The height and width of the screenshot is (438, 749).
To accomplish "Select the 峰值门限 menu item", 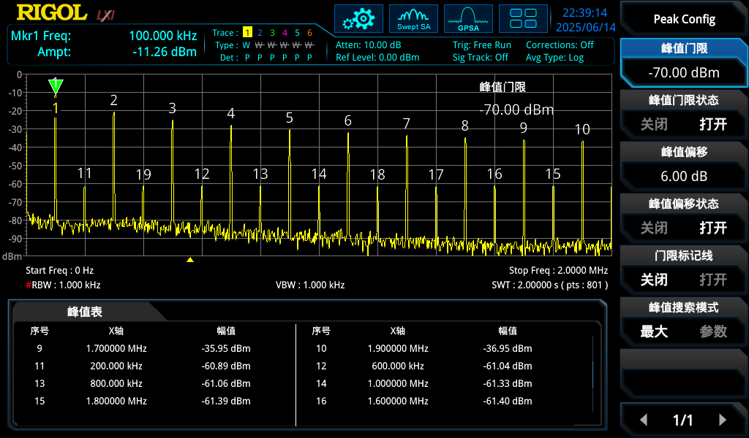I will (684, 49).
